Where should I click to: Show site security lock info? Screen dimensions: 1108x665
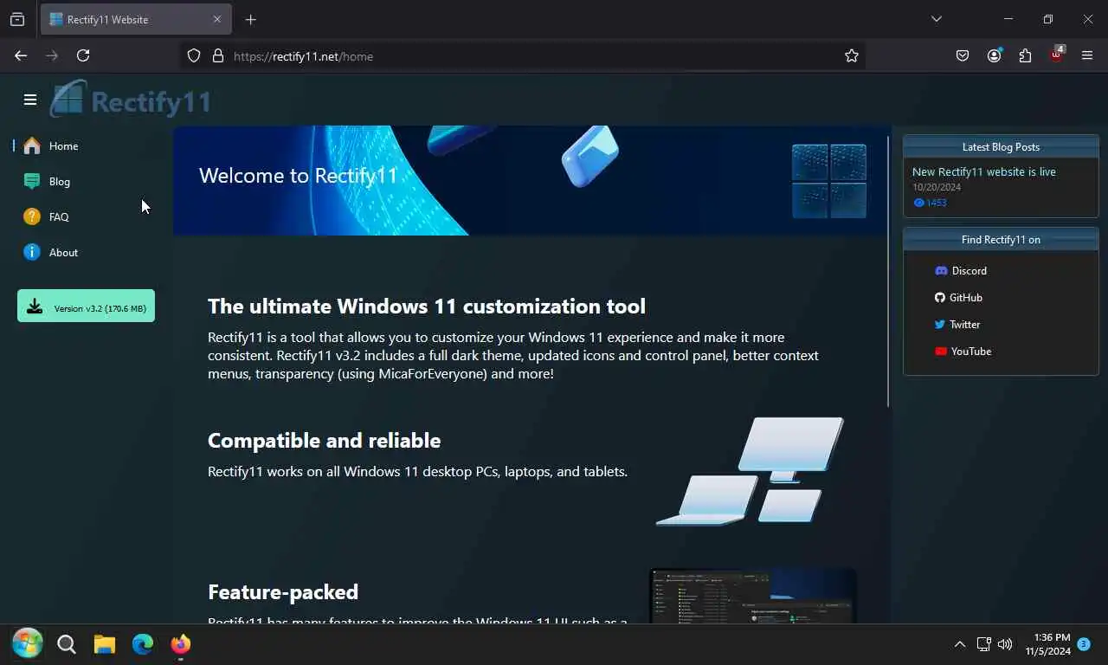point(218,55)
